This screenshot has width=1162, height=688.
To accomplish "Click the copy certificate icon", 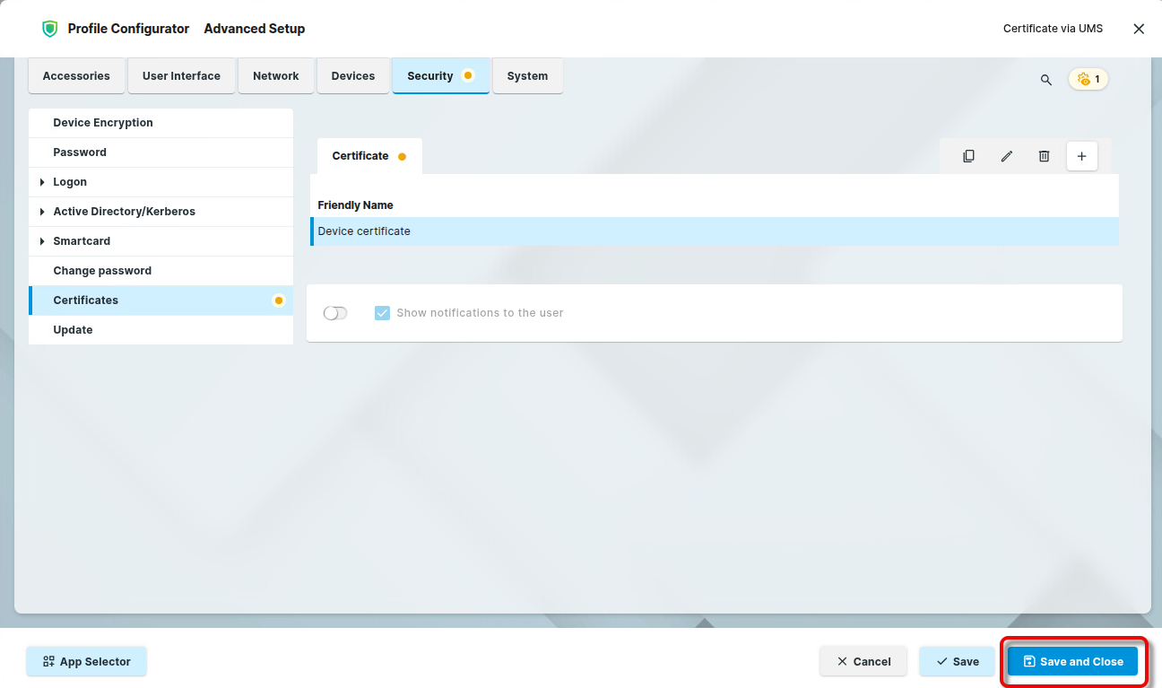I will pyautogui.click(x=968, y=156).
